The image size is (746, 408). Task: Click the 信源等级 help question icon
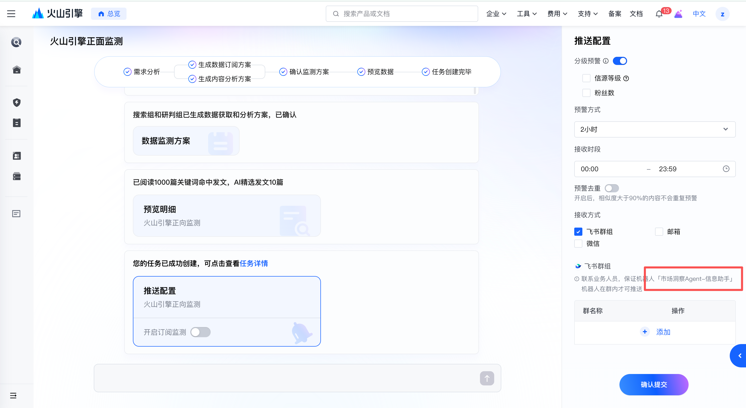pyautogui.click(x=626, y=78)
